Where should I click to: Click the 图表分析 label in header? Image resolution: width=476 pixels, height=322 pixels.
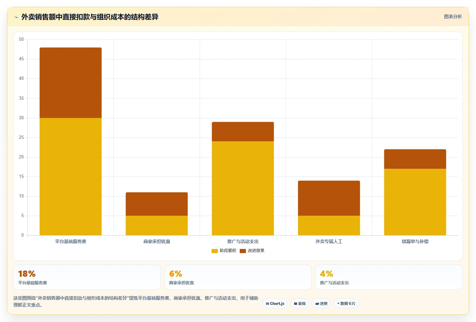click(453, 16)
